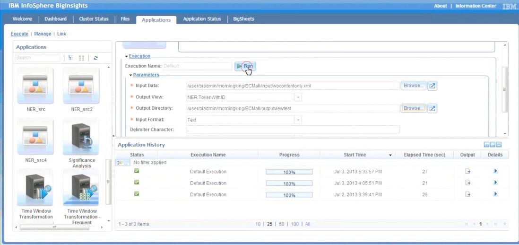The width and height of the screenshot is (519, 245).
Task: Browse for the Input Data file
Action: point(414,86)
